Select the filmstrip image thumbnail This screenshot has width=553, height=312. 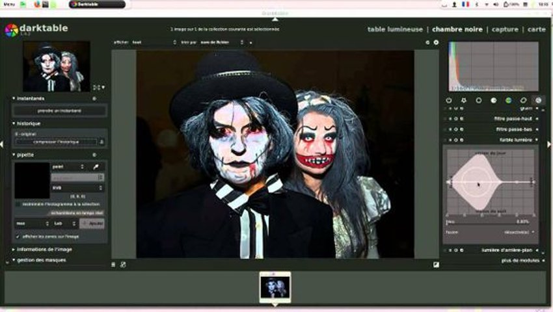point(275,287)
